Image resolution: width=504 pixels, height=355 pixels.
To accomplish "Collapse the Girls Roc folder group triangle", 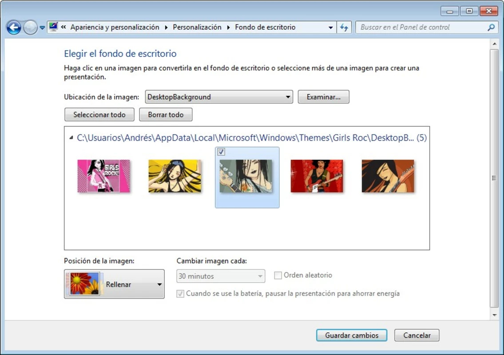I will coord(71,138).
